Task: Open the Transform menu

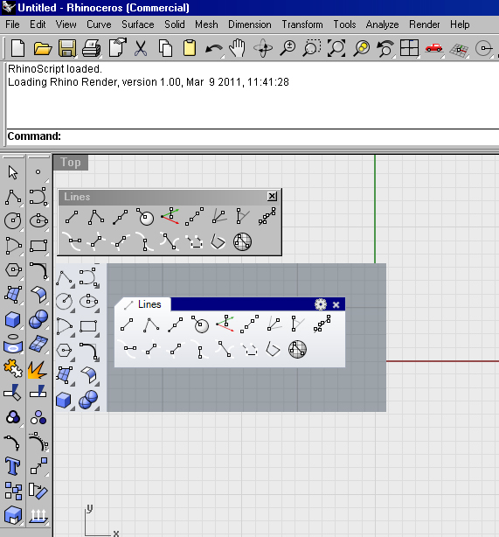Action: tap(302, 24)
